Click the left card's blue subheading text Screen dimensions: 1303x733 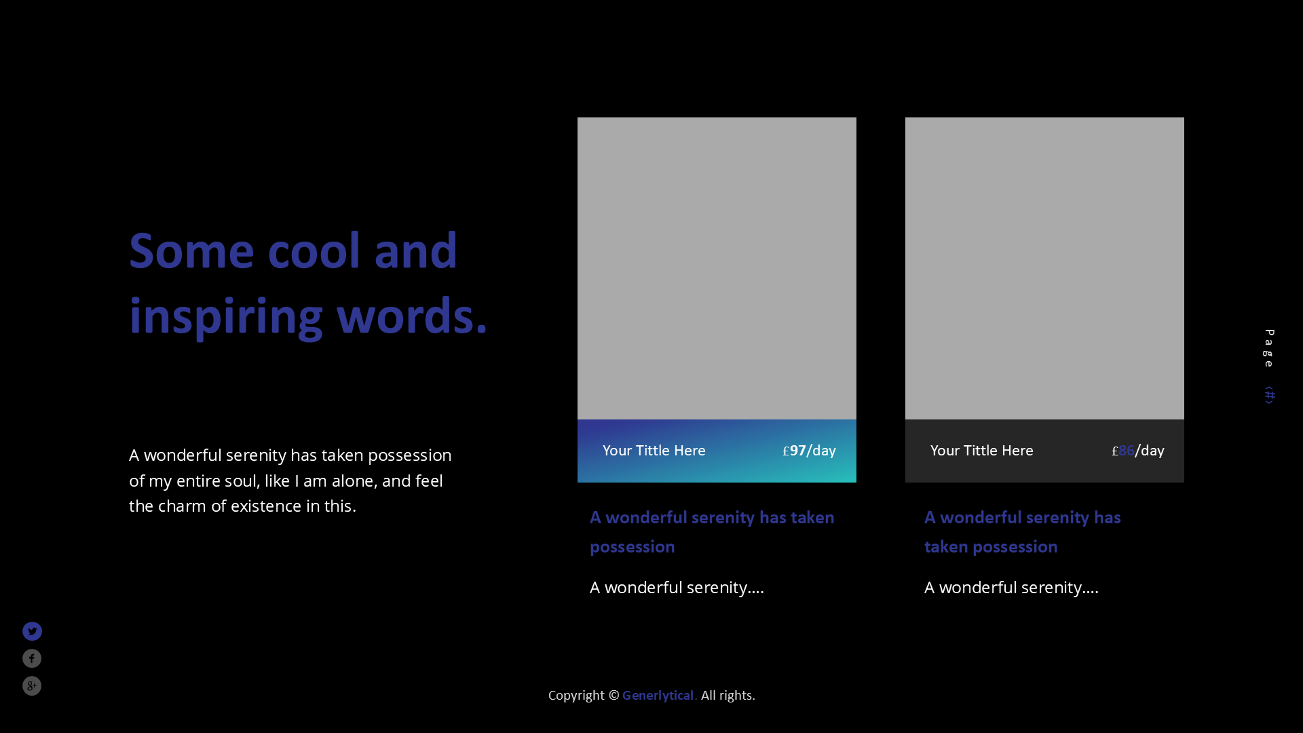[711, 532]
